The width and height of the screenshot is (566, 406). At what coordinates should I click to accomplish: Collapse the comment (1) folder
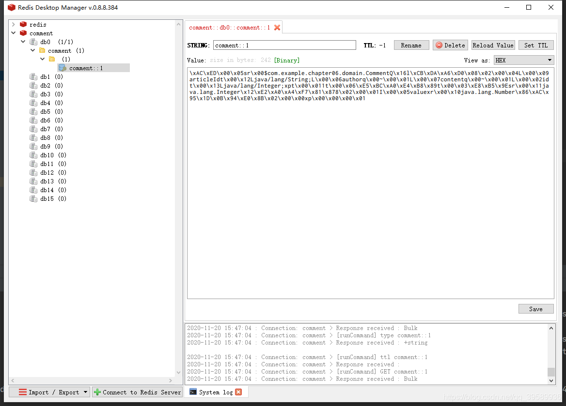tap(33, 50)
